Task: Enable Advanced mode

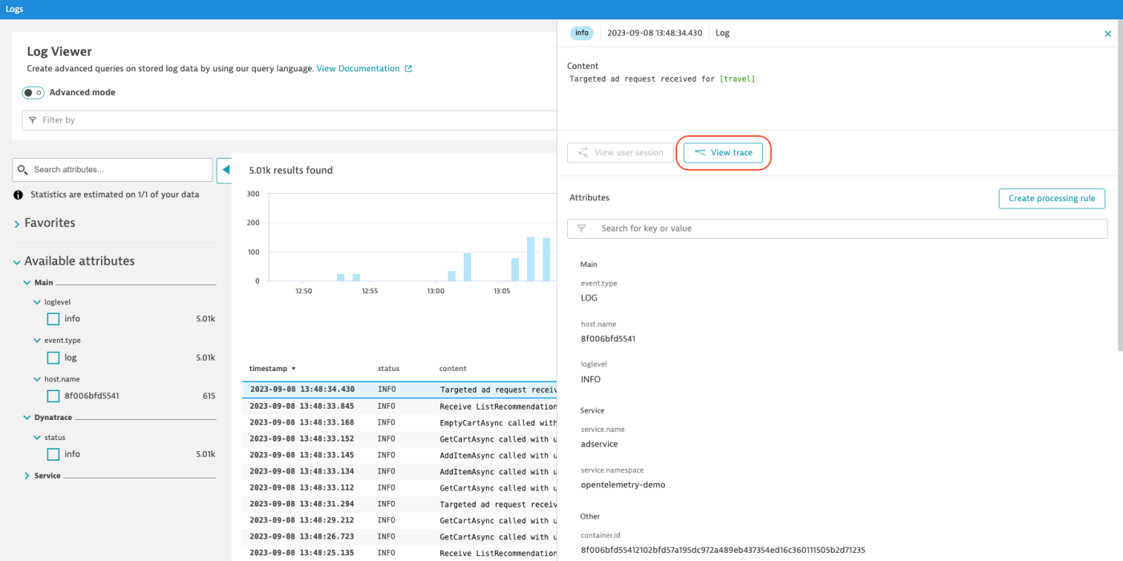Action: click(33, 92)
